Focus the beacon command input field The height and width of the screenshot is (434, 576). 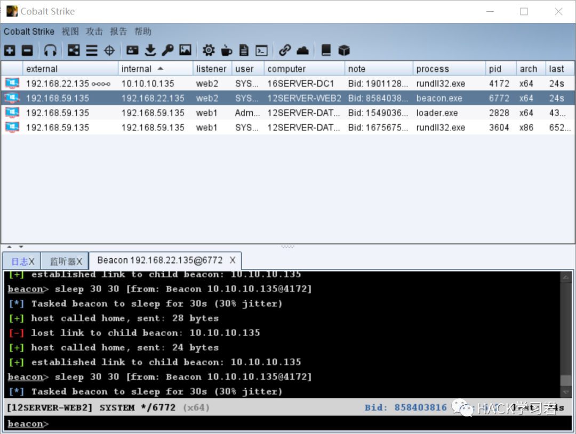pos(287,424)
